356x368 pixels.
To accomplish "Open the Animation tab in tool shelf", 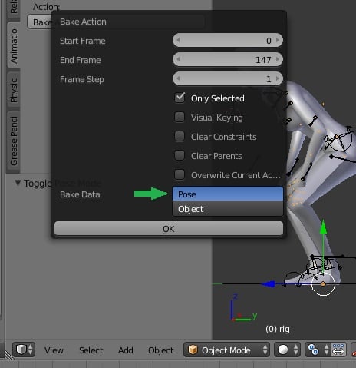I will pyautogui.click(x=14, y=45).
